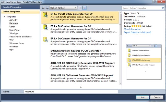Click the Name field containing Model1.tt
Screen dimensions: 166x102
[x=71, y=91]
